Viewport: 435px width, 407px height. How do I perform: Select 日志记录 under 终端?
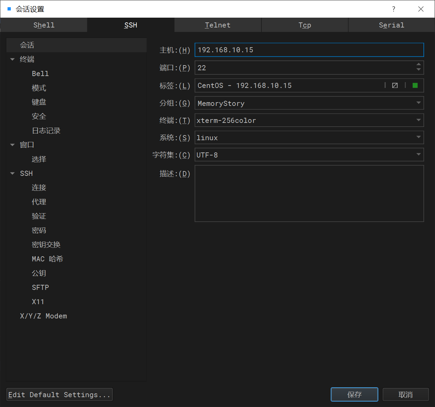point(46,131)
